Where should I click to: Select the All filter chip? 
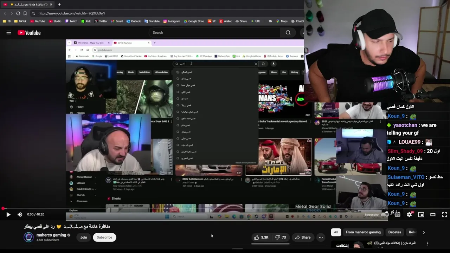point(336,232)
